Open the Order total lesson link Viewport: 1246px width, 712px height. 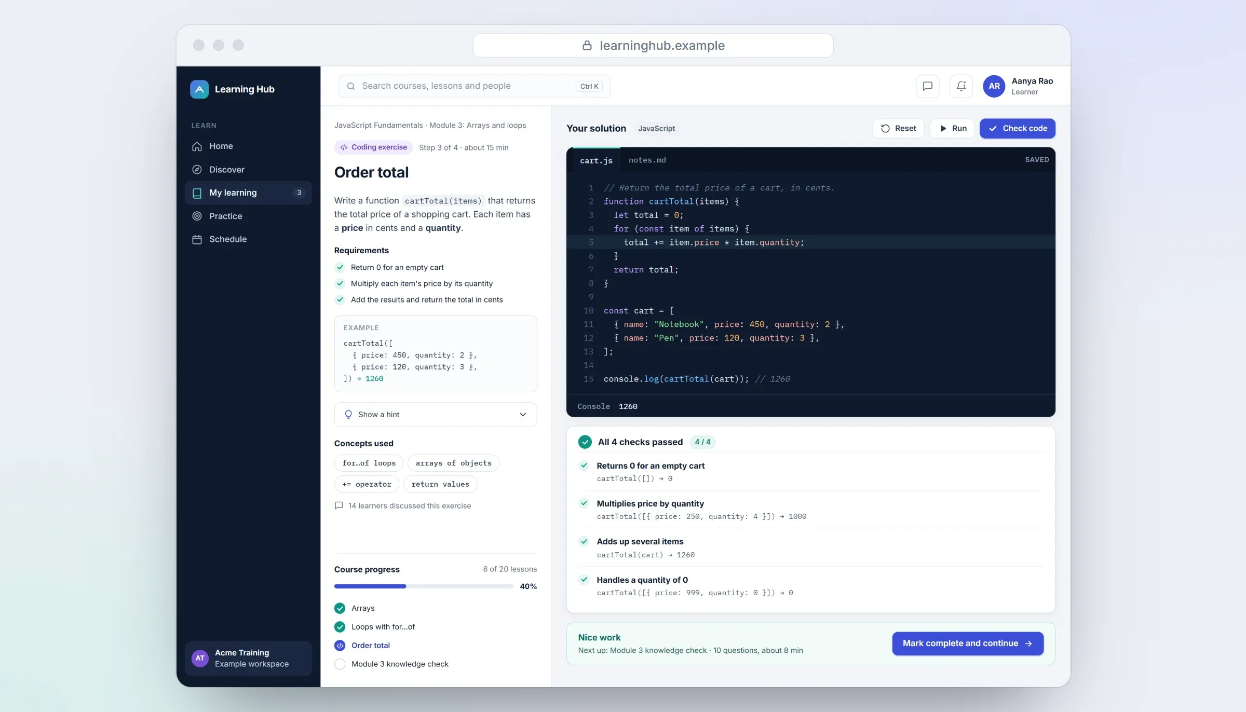pos(371,646)
